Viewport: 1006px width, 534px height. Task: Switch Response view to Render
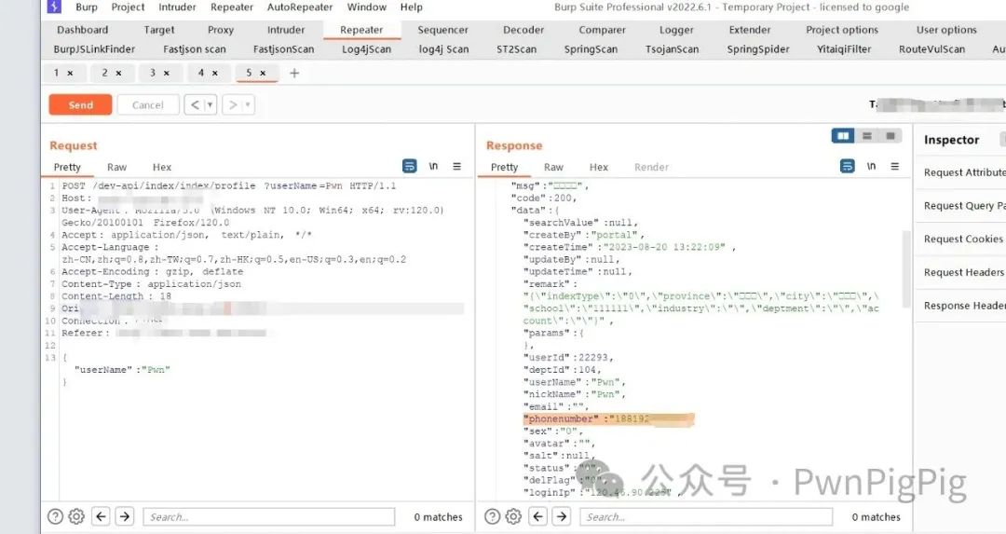point(651,167)
